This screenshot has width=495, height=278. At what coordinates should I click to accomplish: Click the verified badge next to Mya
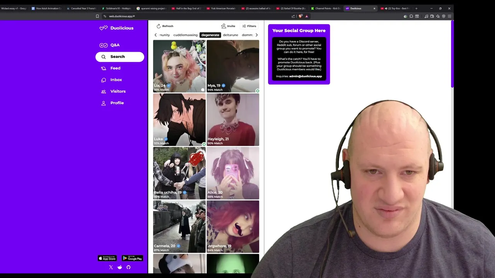click(x=224, y=86)
